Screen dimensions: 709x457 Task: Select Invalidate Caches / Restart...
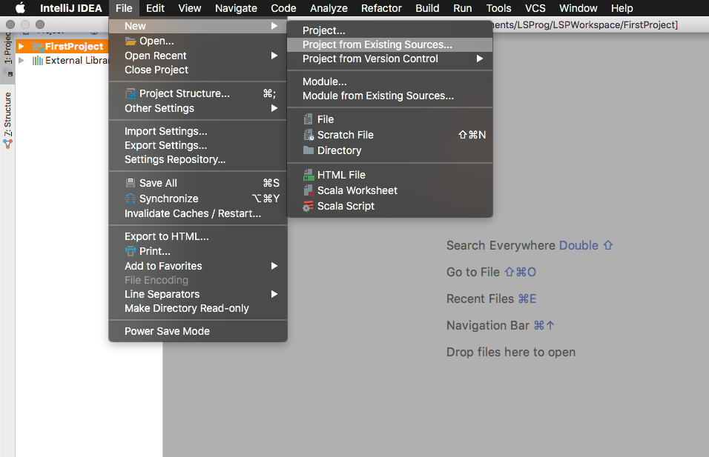[x=198, y=213]
